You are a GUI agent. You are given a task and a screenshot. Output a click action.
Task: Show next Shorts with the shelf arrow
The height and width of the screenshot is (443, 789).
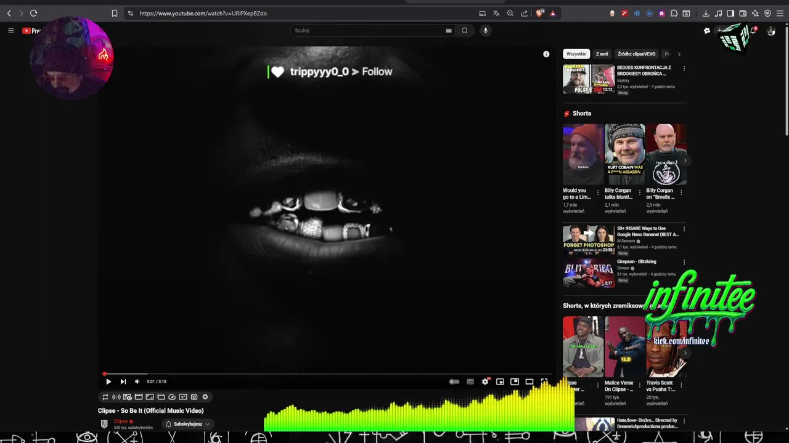point(684,161)
